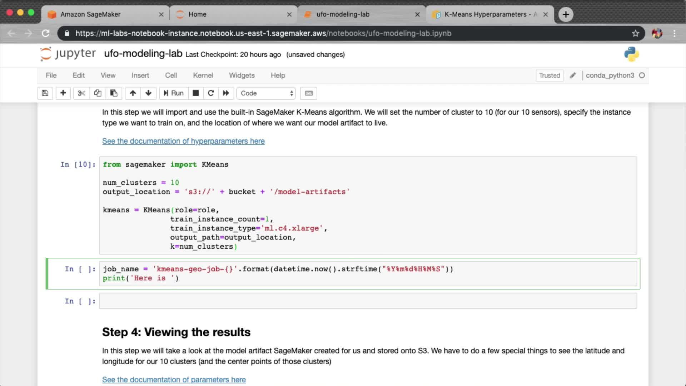Interrupt the kernel with stop icon
Screen dimensions: 686x386
[195, 93]
